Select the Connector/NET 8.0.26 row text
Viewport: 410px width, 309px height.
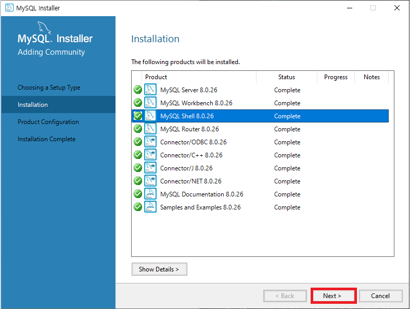[191, 181]
